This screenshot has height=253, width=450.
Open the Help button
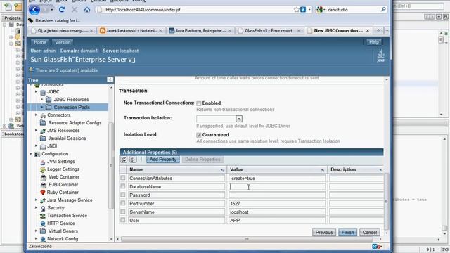pyautogui.click(x=374, y=42)
